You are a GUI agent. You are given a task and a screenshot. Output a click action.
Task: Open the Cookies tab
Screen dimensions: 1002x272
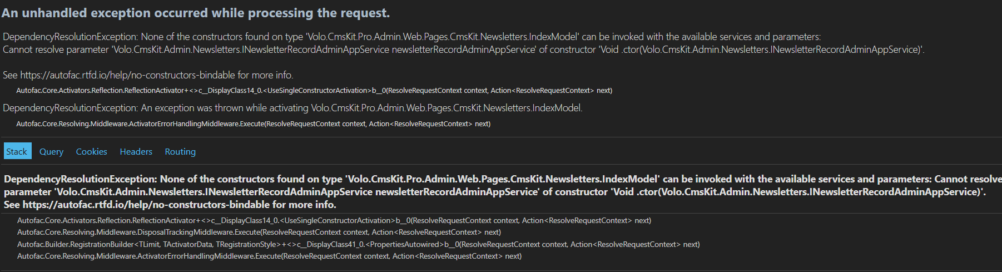(x=91, y=151)
